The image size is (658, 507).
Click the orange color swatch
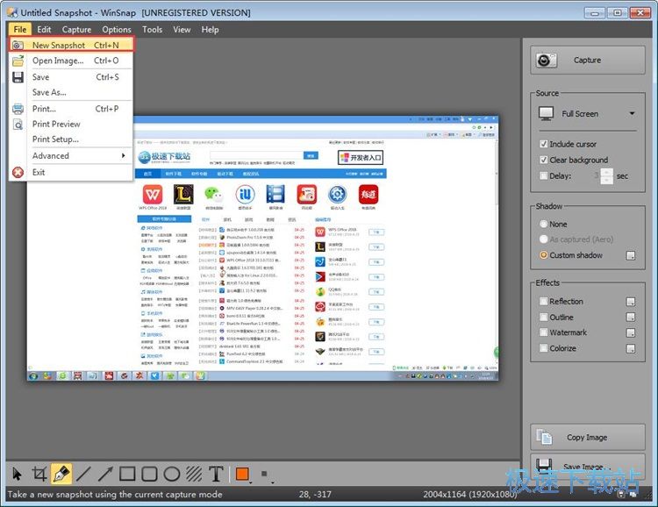[x=242, y=475]
